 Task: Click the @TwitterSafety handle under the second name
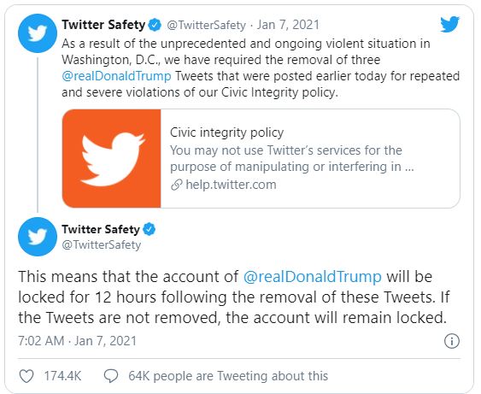point(101,245)
